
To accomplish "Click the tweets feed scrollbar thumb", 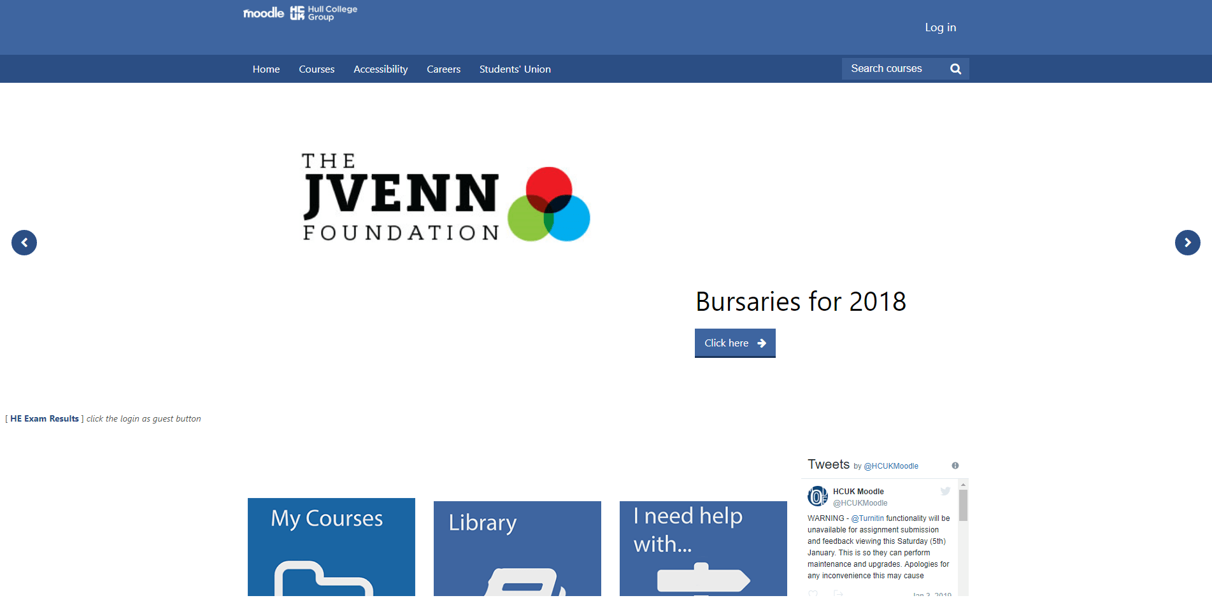I will tap(963, 505).
